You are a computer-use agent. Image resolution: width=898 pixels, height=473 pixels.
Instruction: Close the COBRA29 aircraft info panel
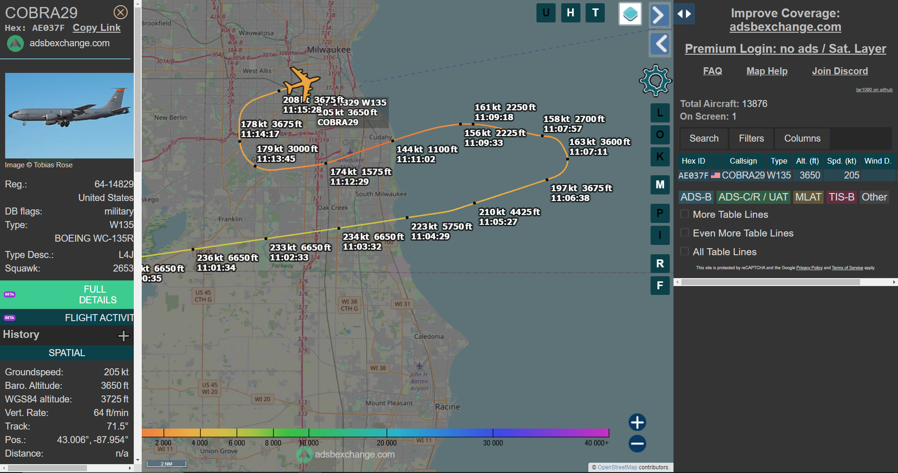point(121,12)
